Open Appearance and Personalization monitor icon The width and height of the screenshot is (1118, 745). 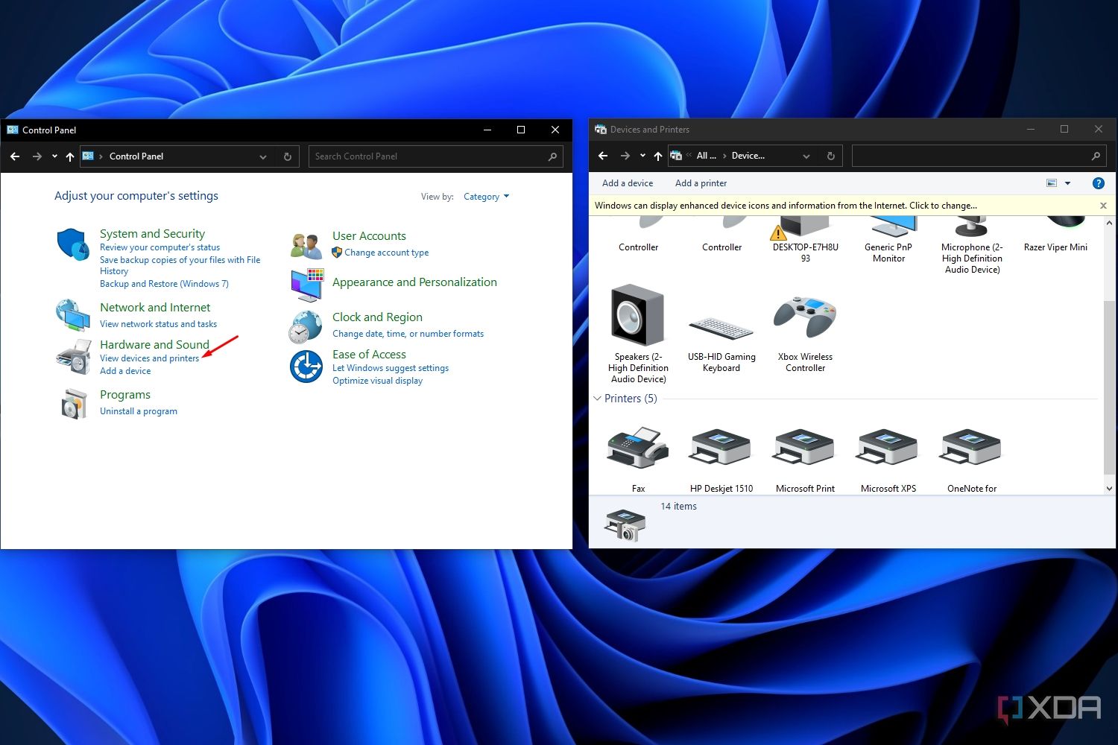[306, 284]
